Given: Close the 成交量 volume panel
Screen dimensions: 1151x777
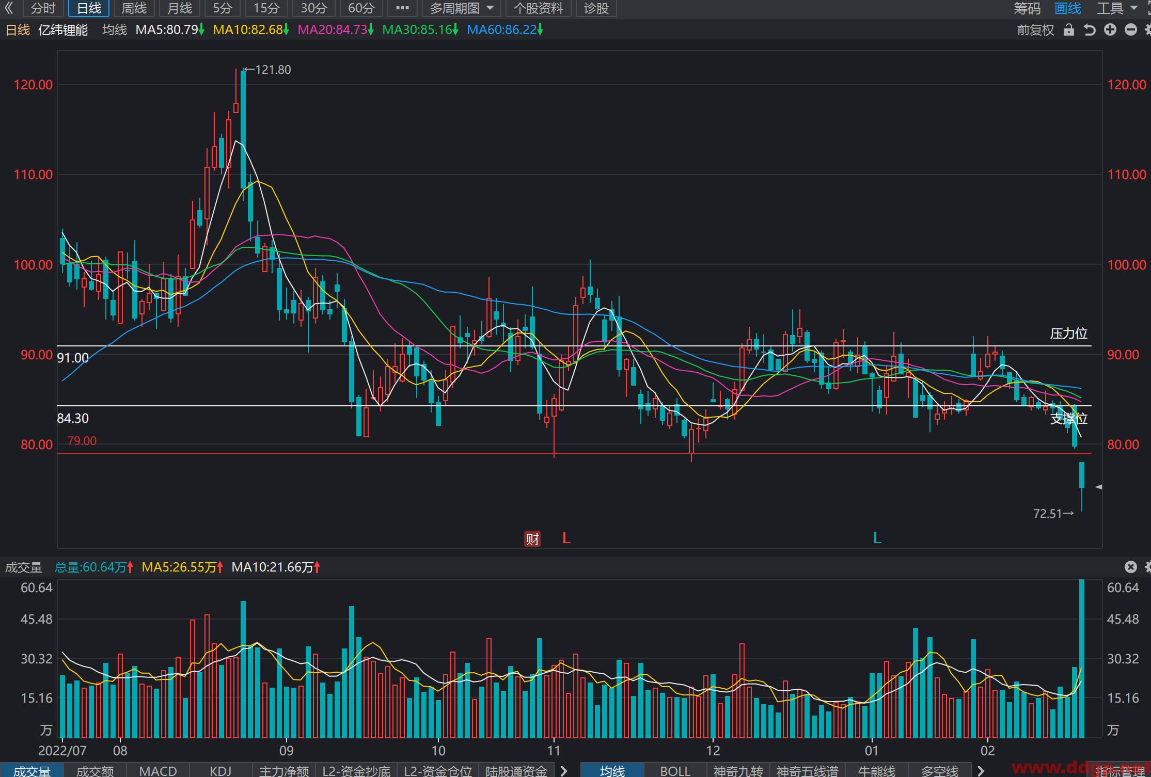Looking at the screenshot, I should (x=1131, y=567).
